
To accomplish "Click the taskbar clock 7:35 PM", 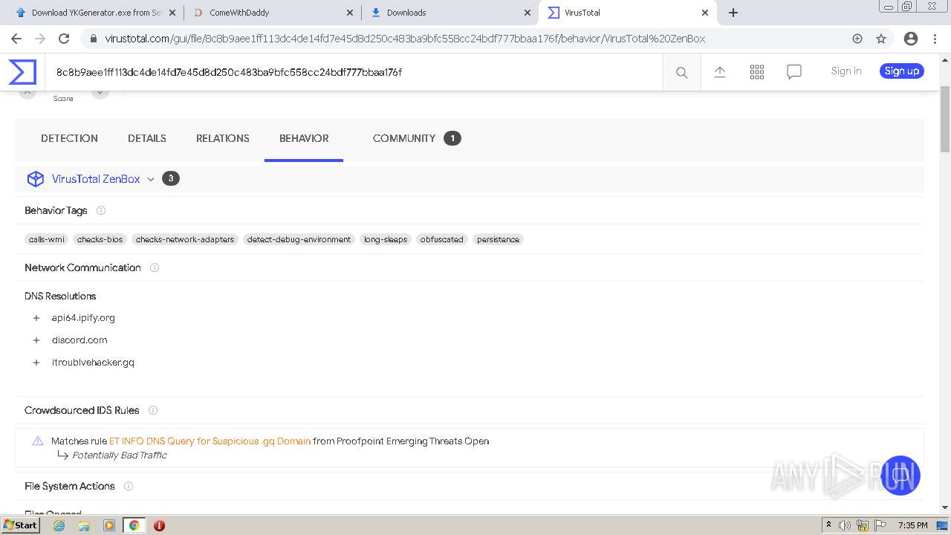I will [912, 525].
